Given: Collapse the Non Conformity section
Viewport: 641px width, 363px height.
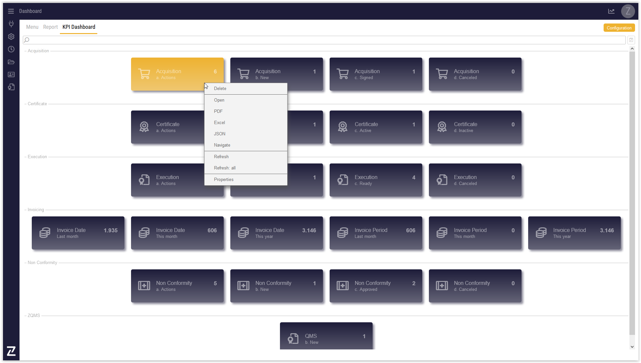Looking at the screenshot, I should [25, 263].
